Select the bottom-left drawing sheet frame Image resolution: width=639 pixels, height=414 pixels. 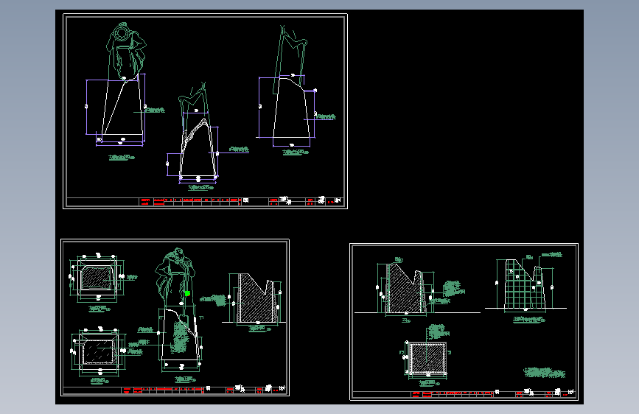(175, 317)
